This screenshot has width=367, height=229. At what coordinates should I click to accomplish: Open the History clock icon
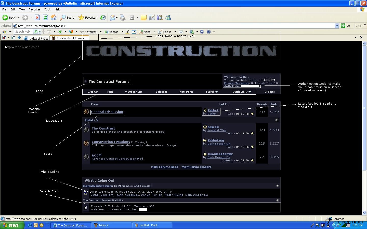tap(103, 18)
